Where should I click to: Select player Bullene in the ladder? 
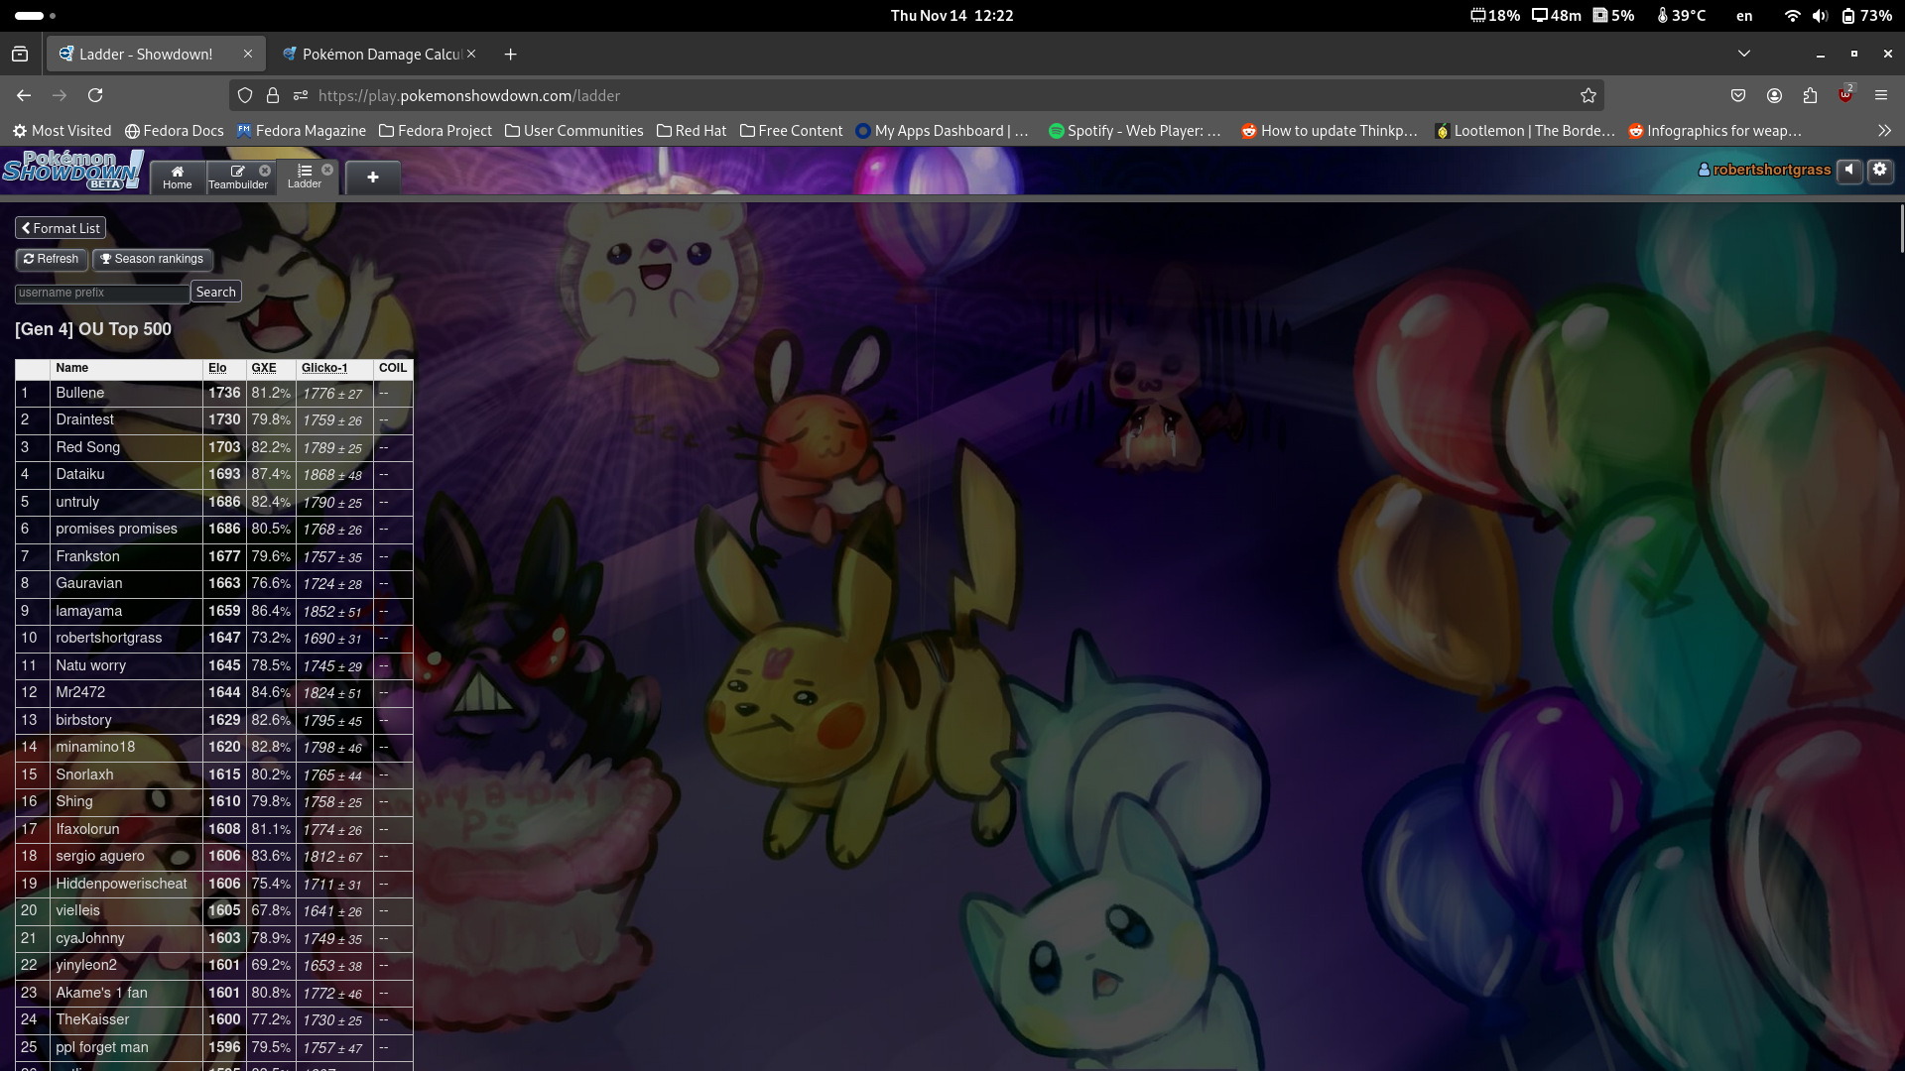80,393
